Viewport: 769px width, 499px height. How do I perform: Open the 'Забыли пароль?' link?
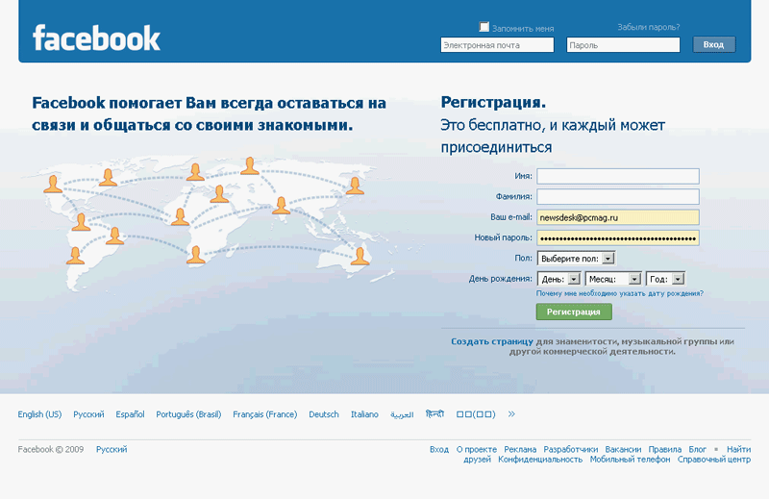click(x=648, y=27)
